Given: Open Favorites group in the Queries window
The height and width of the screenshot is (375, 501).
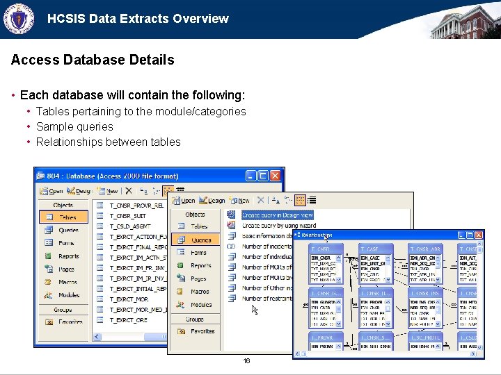Looking at the screenshot, I should point(196,331).
